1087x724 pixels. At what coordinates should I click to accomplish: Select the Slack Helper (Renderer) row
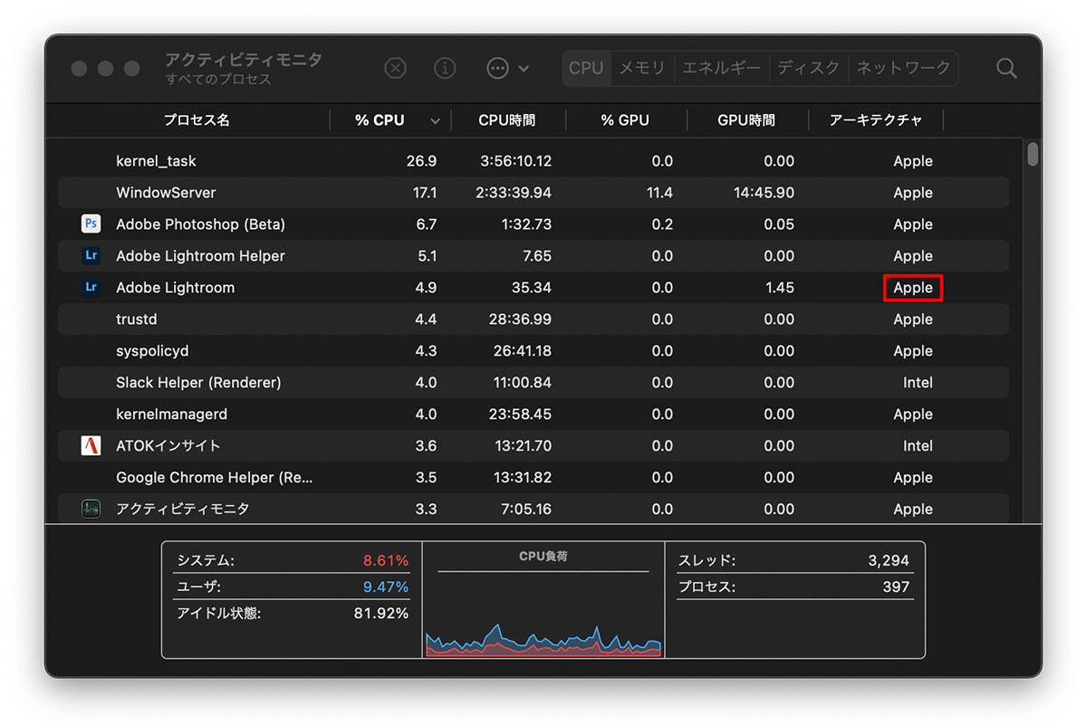tap(534, 383)
